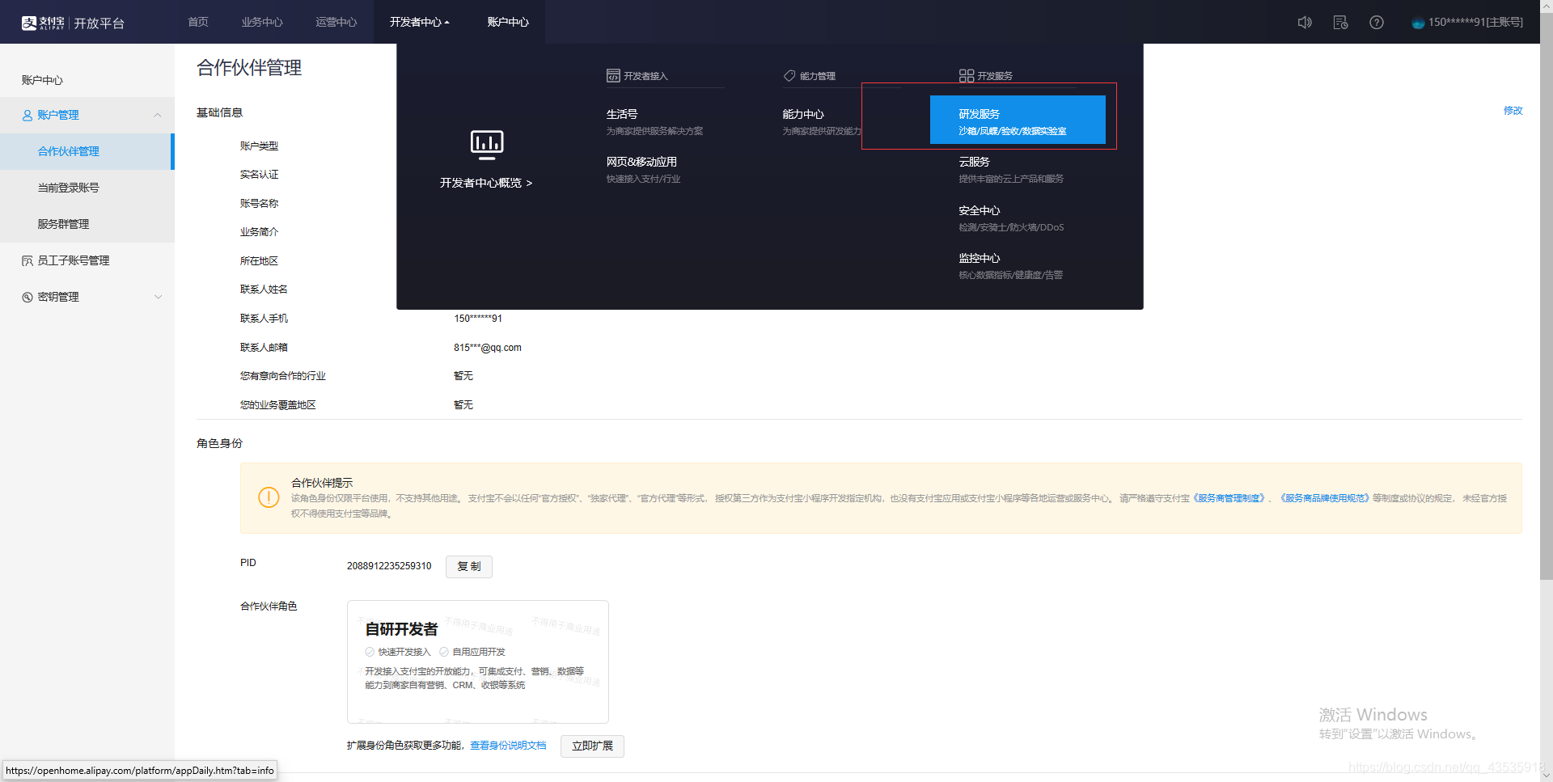Select 服务群管理 in sidebar

tap(87, 224)
